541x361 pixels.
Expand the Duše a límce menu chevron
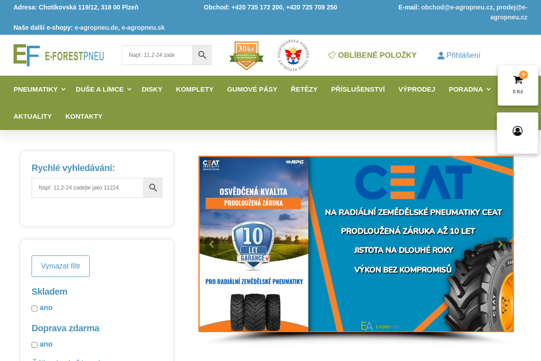pos(129,89)
